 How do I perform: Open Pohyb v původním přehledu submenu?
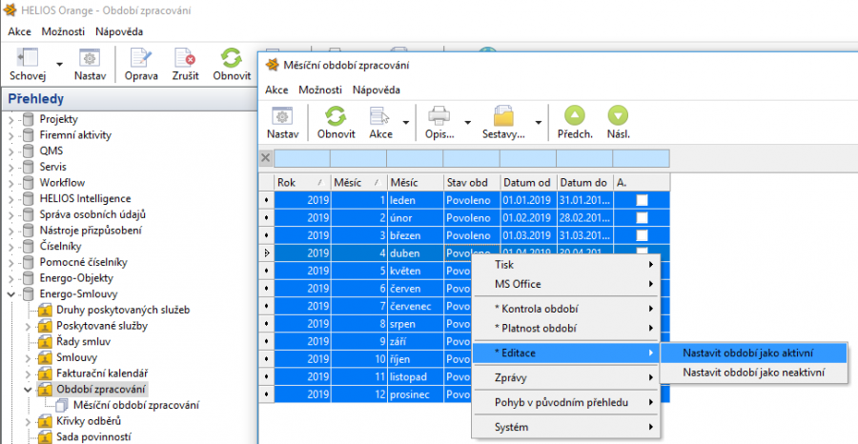(x=566, y=402)
